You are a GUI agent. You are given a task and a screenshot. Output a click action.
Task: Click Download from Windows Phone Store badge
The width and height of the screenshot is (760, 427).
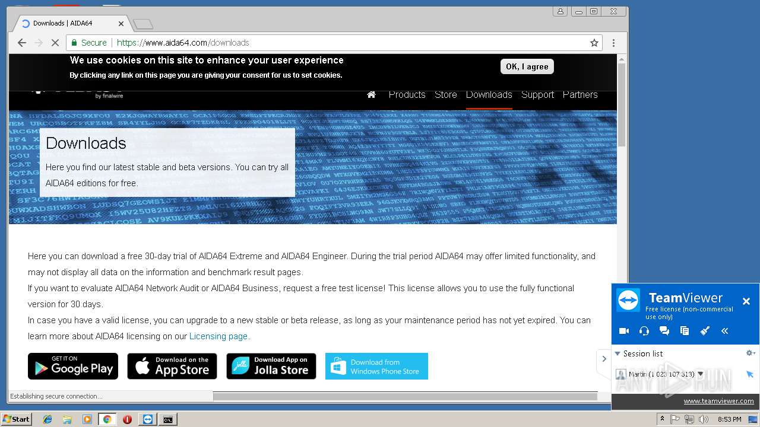coord(376,366)
